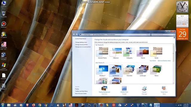
Task: Launch Brave browser from taskbar
Action: (x=27, y=105)
